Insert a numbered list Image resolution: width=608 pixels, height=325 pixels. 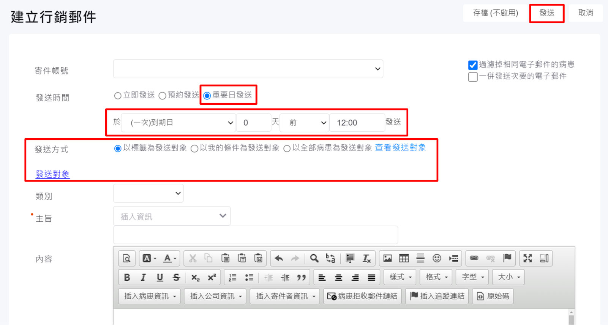click(x=232, y=278)
